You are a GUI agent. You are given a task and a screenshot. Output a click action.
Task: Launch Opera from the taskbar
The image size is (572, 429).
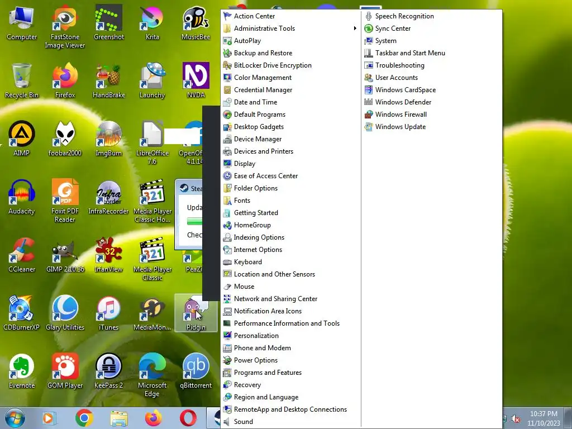pos(188,418)
